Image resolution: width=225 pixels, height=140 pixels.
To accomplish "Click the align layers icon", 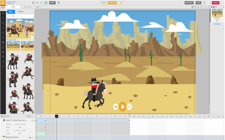I will [192, 7].
